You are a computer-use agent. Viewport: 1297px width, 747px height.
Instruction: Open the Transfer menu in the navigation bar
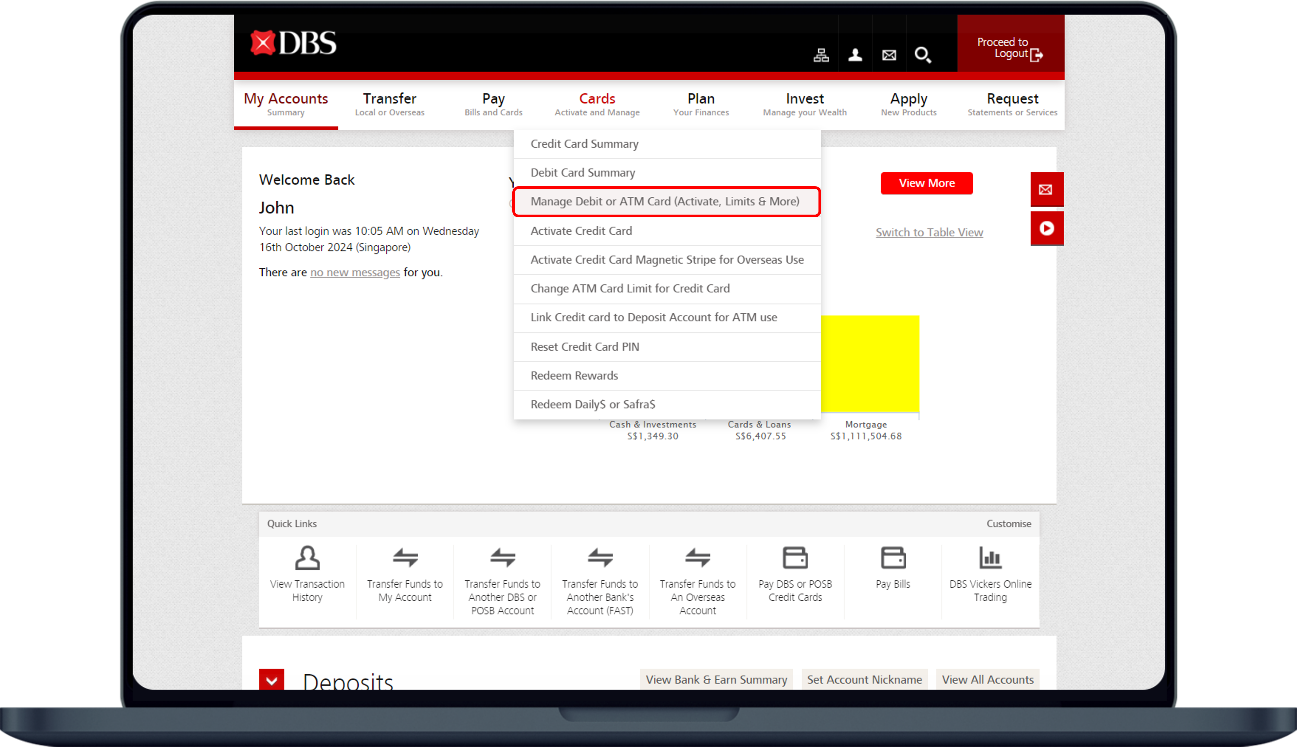389,104
